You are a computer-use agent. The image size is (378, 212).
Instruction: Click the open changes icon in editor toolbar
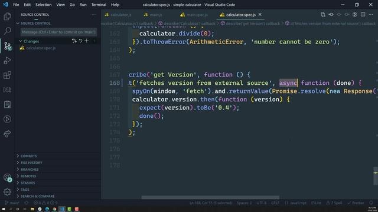click(323, 15)
